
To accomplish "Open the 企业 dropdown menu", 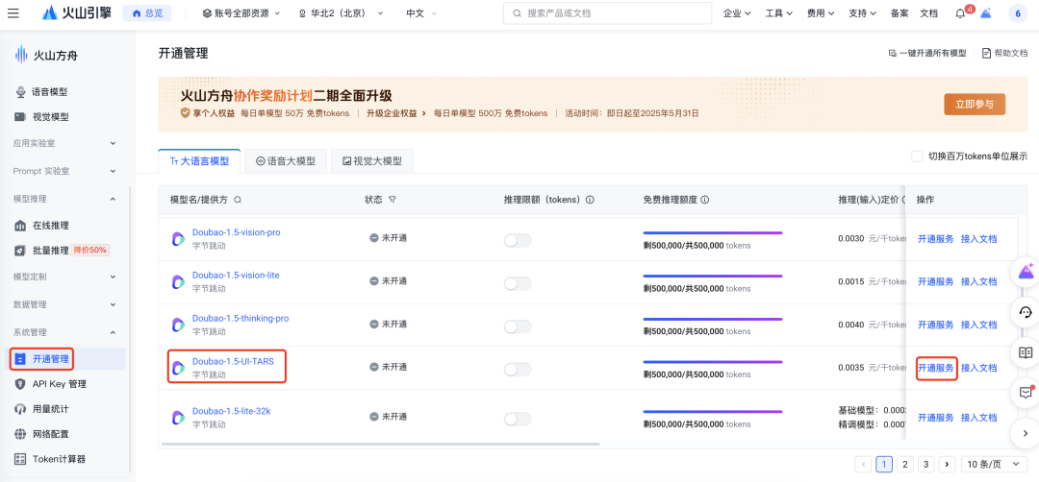I will pyautogui.click(x=737, y=13).
